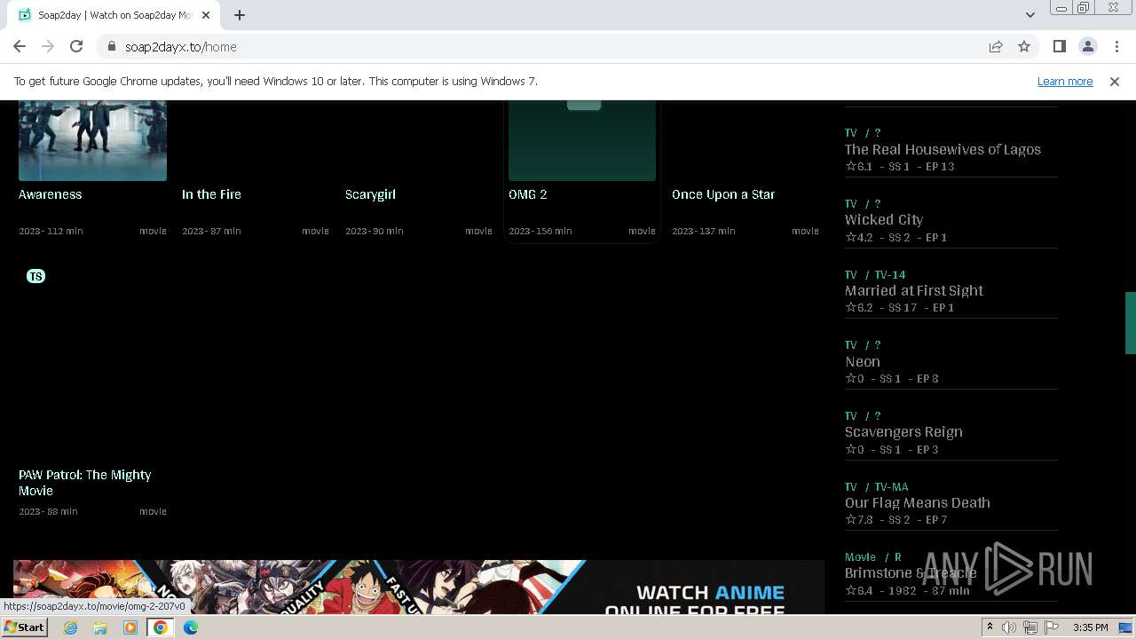The height and width of the screenshot is (639, 1136).
Task: Launch Internet Explorer from the taskbar
Action: click(x=71, y=627)
